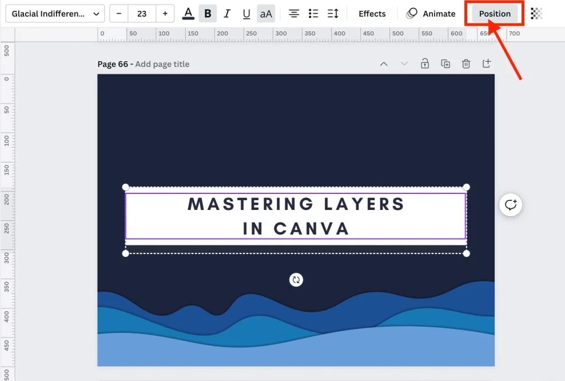565x381 pixels.
Task: Open the bulleted list option
Action: 313,13
